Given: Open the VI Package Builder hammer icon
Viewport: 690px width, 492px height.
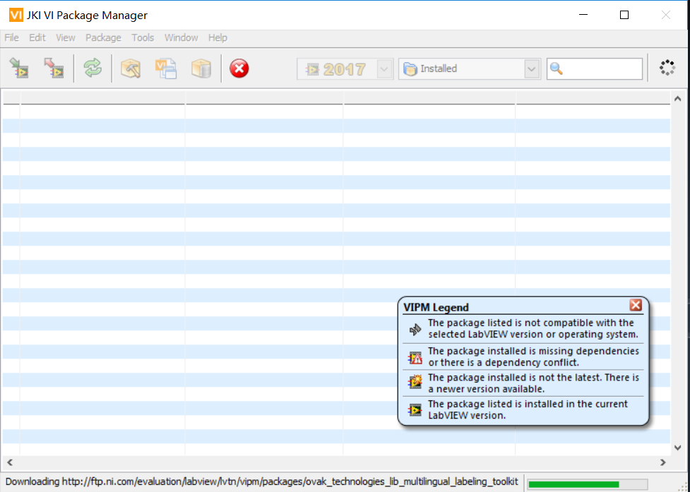Looking at the screenshot, I should point(131,68).
